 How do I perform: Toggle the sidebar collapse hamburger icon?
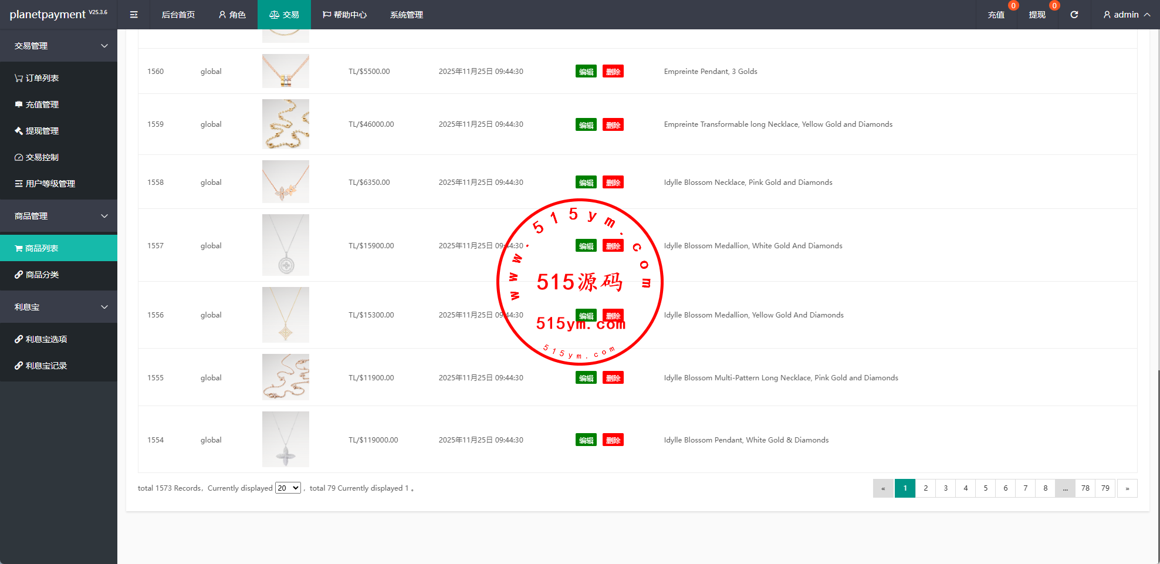pyautogui.click(x=134, y=15)
